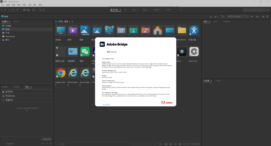Switch to list view icon

tap(176, 144)
